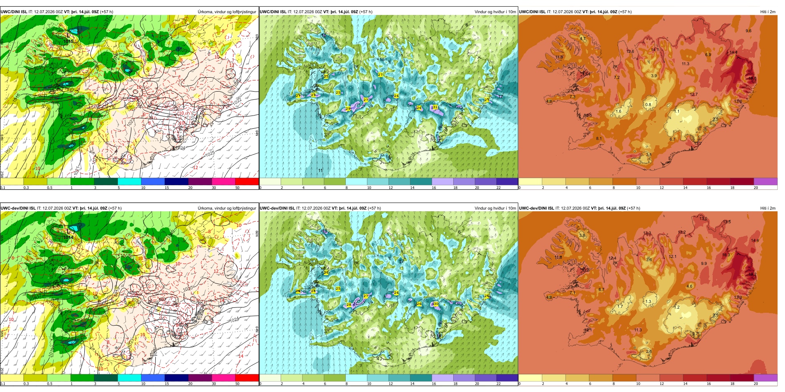
Task: Click the '9.9' temperature value on UWC-dev map
Action: click(704, 263)
